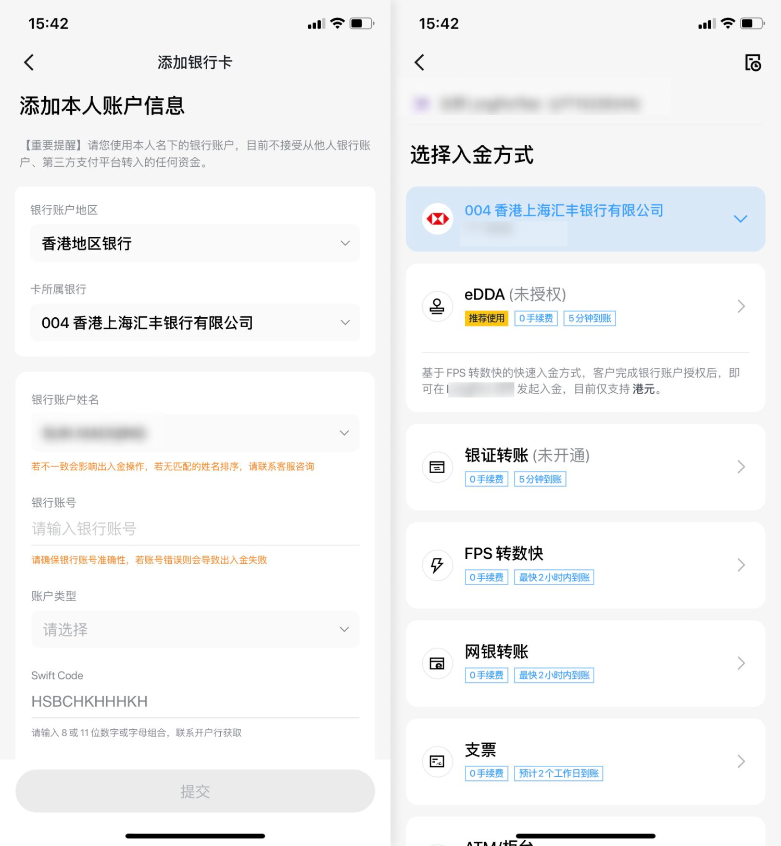
Task: Open 银行账户地区 dropdown showing 香港地区银行
Action: [195, 243]
